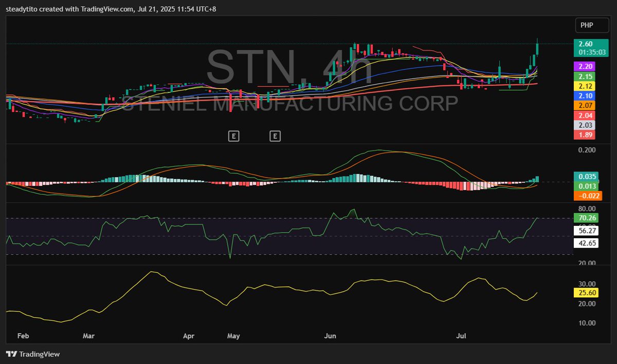Click the Apr label on time axis
This screenshot has height=364, width=617.
click(x=189, y=336)
